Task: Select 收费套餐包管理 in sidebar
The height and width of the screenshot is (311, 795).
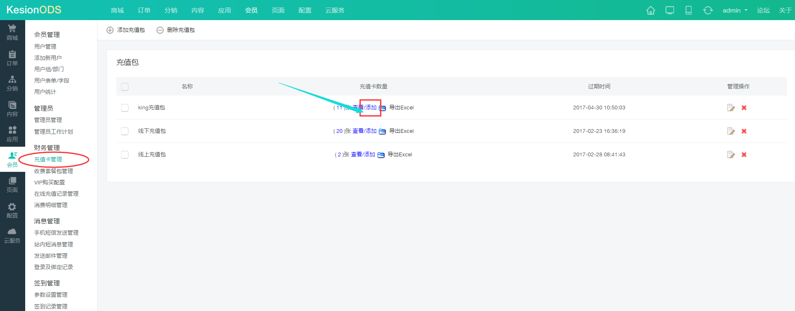Action: coord(53,171)
